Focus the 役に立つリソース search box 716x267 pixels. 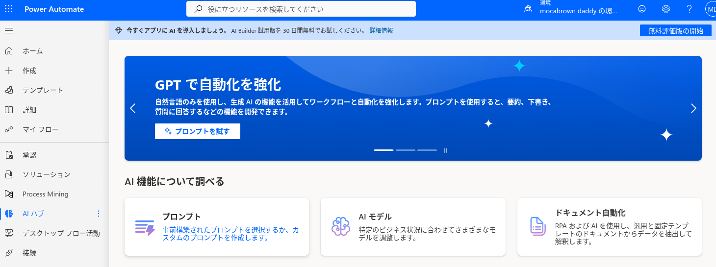pos(301,9)
